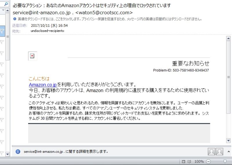Click the zoom slider handle

pos(225,161)
